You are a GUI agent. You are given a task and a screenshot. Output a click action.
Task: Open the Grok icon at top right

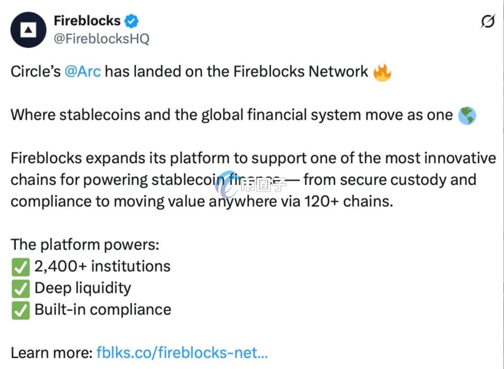487,22
